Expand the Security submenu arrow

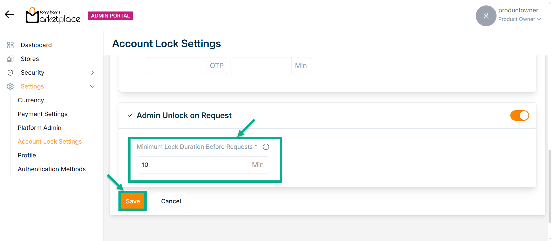point(92,73)
